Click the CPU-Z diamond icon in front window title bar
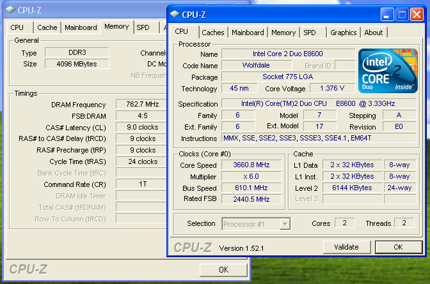 click(175, 14)
